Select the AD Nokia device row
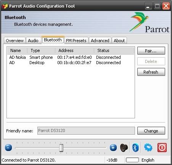Image resolution: width=172 pixels, height=165 pixels. (71, 57)
